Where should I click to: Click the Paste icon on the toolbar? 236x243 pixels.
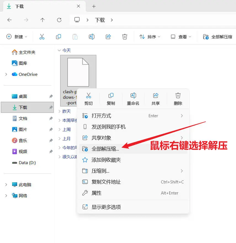(x=75, y=36)
